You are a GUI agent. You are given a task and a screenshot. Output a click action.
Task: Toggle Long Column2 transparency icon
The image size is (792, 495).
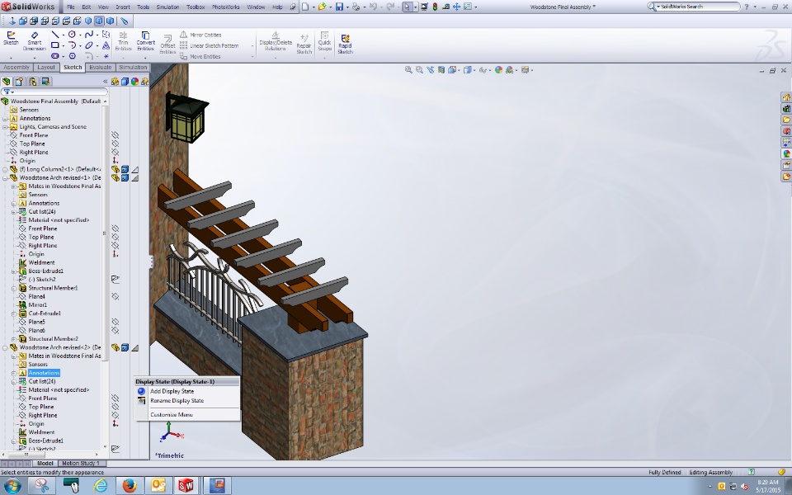pyautogui.click(x=134, y=169)
